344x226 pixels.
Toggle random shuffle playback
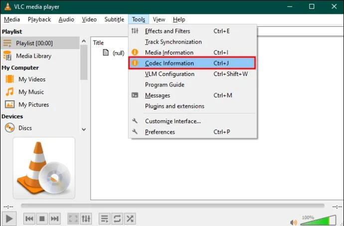pos(130,219)
